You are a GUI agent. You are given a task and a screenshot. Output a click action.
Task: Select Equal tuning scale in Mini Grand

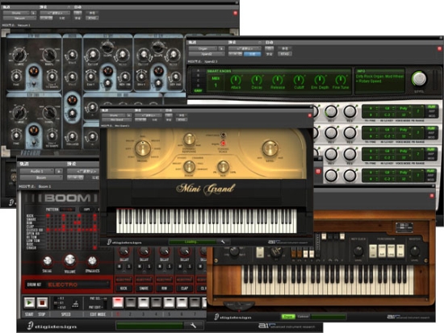[223, 144]
